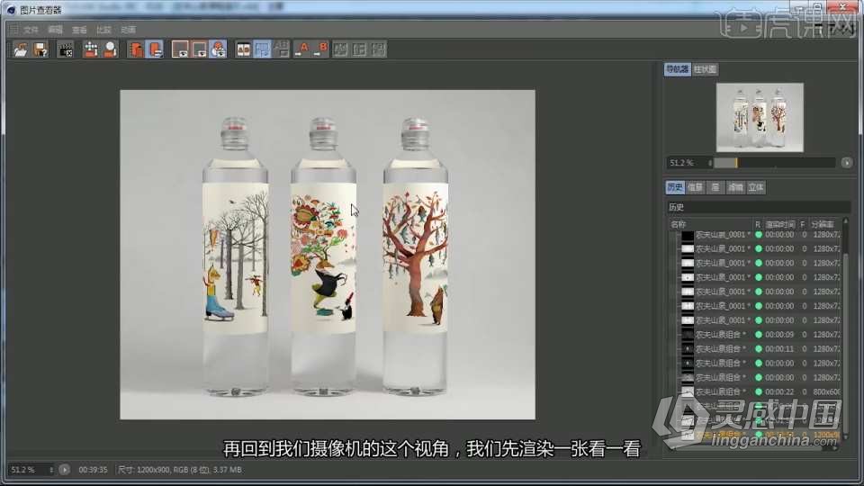Click the highlighted blue icon beside AB compare
Screen dimensions: 864x486
click(263, 49)
